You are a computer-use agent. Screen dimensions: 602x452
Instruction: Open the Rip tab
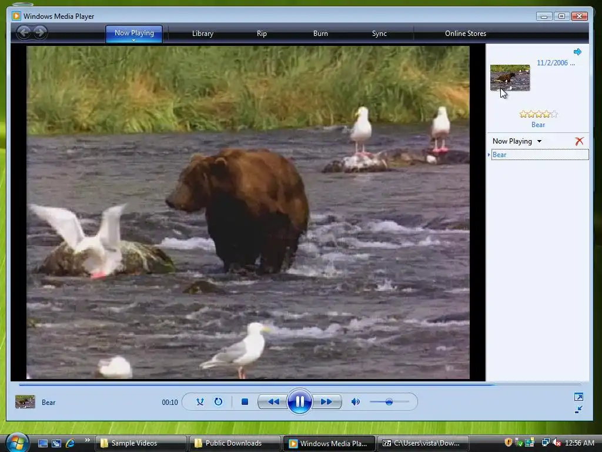(262, 34)
